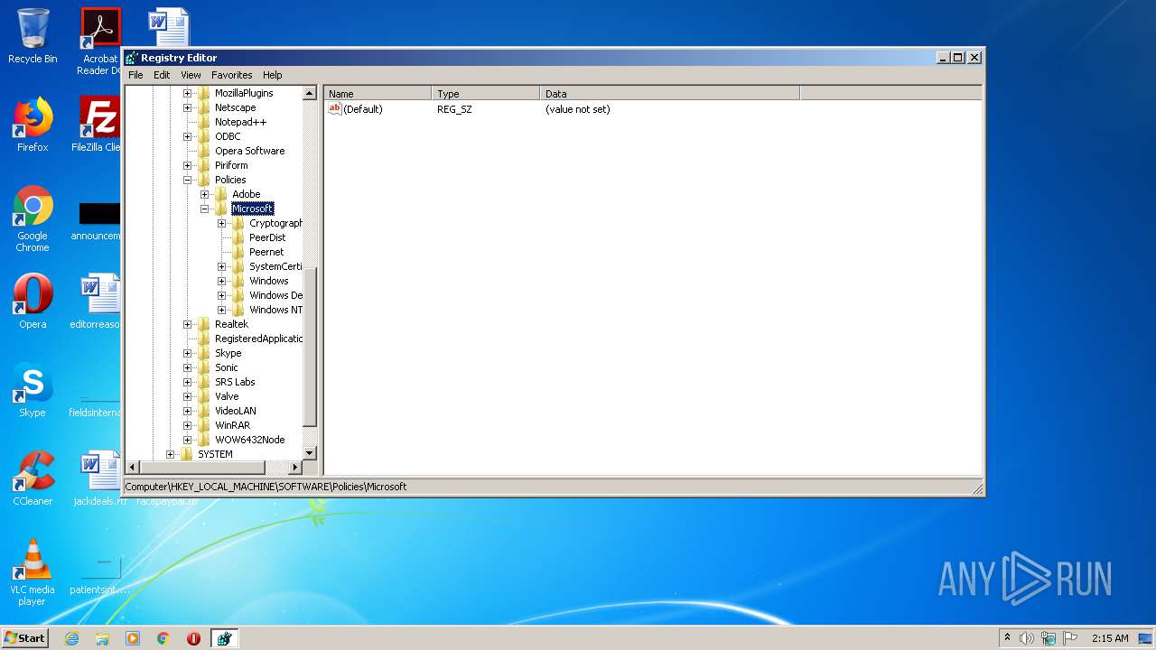Image resolution: width=1156 pixels, height=650 pixels.
Task: Open the File menu
Action: [135, 75]
